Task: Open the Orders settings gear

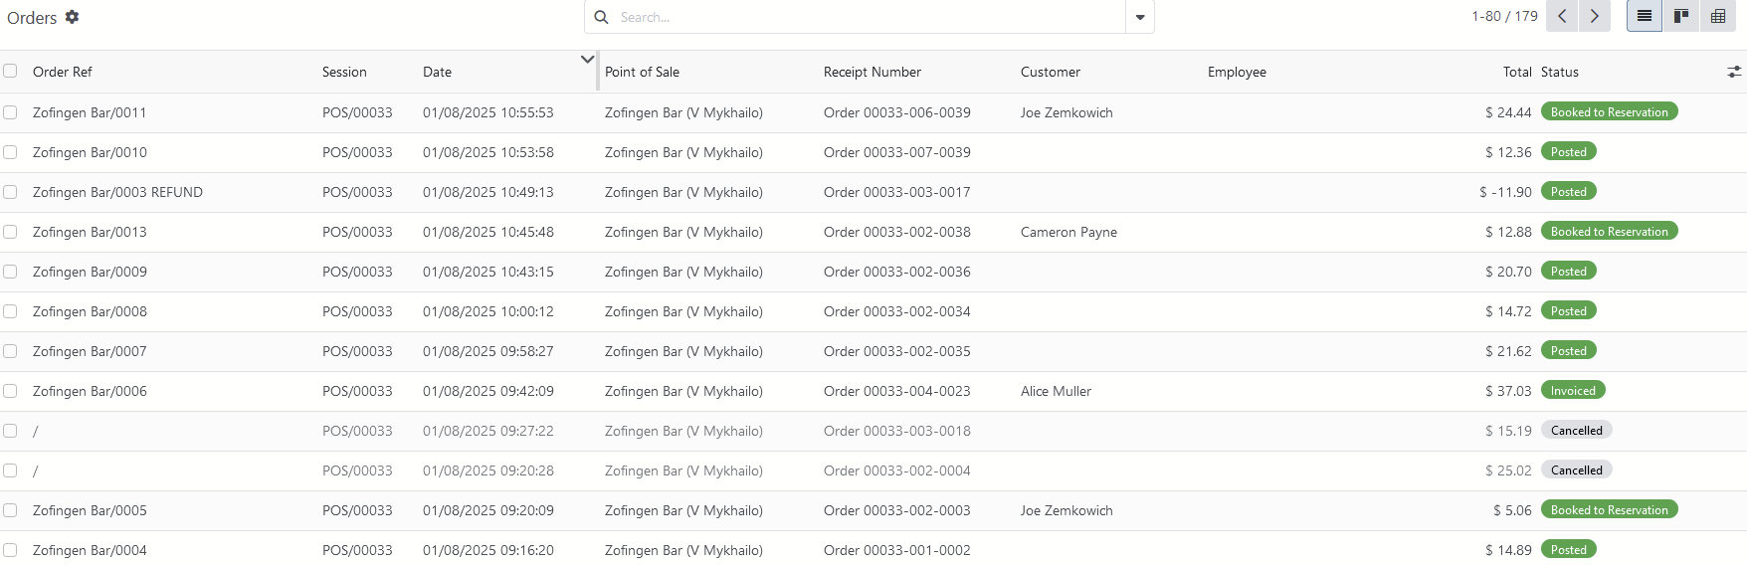Action: point(72,17)
